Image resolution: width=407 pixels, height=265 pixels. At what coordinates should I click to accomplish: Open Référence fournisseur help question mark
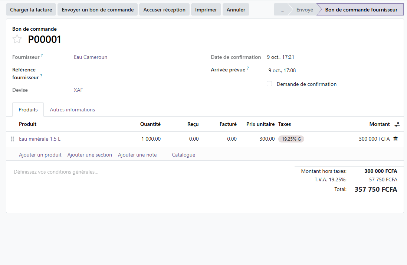coord(41,76)
